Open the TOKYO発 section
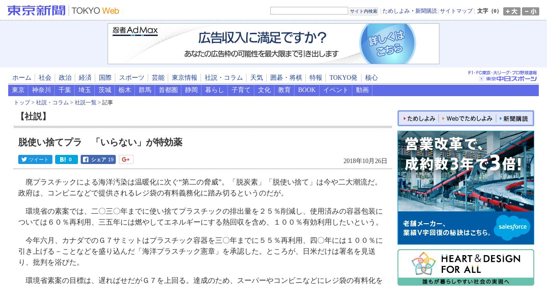Viewport: 547px width, 287px height. pyautogui.click(x=343, y=77)
